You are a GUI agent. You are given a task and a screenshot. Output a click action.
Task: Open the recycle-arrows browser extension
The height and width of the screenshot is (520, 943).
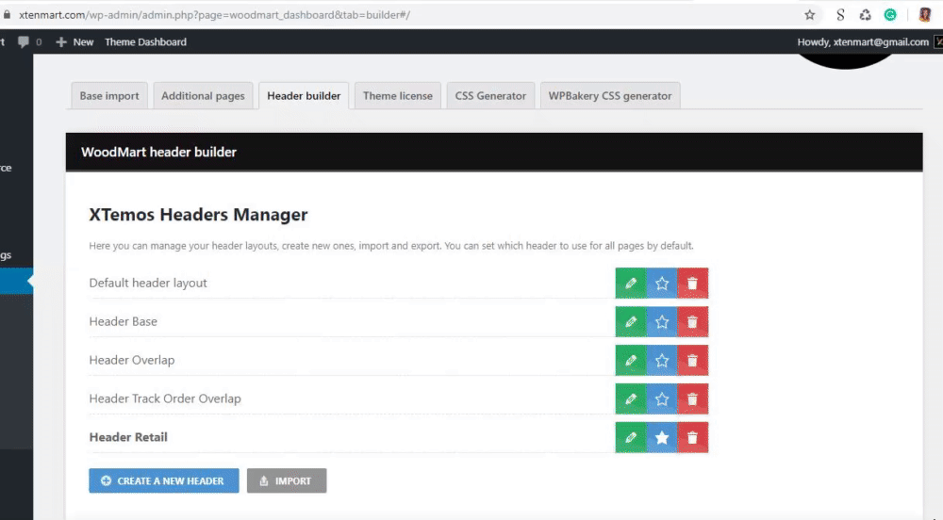(865, 15)
